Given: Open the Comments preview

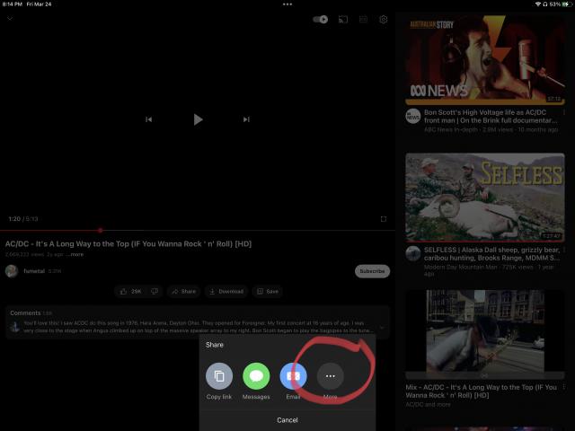Looking at the screenshot, I should click(198, 322).
